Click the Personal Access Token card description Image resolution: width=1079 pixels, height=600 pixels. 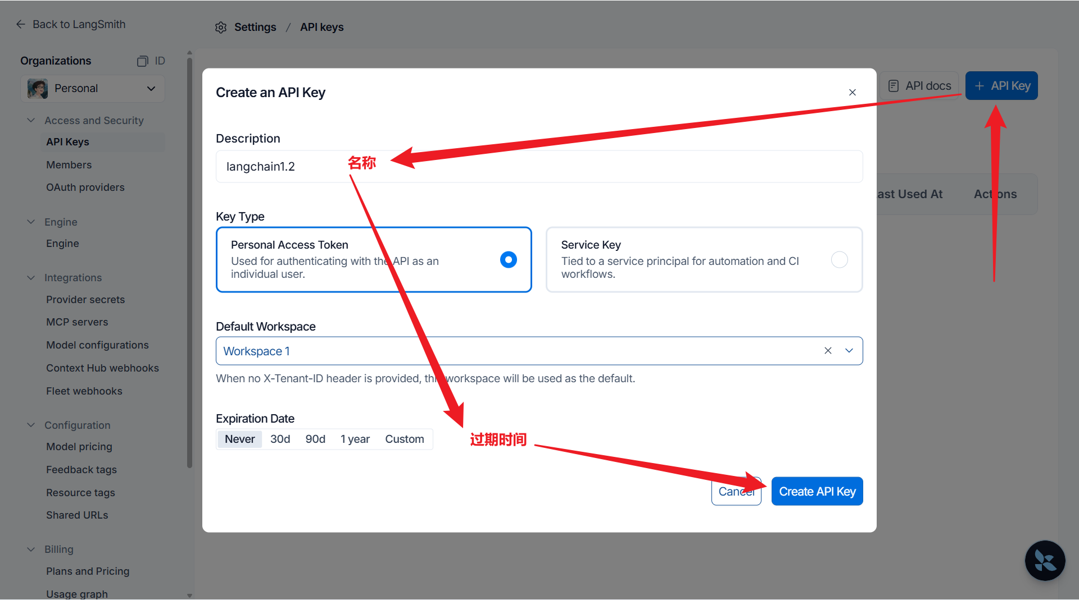point(335,268)
